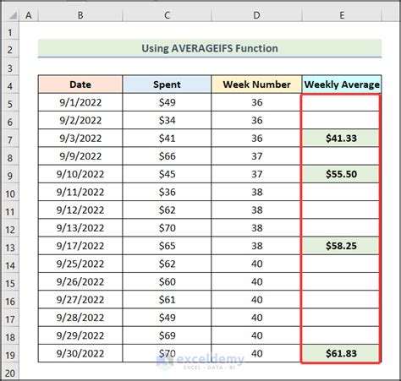This screenshot has height=381, width=401.
Task: Click the select-all triangle corner icon
Action: (12, 15)
